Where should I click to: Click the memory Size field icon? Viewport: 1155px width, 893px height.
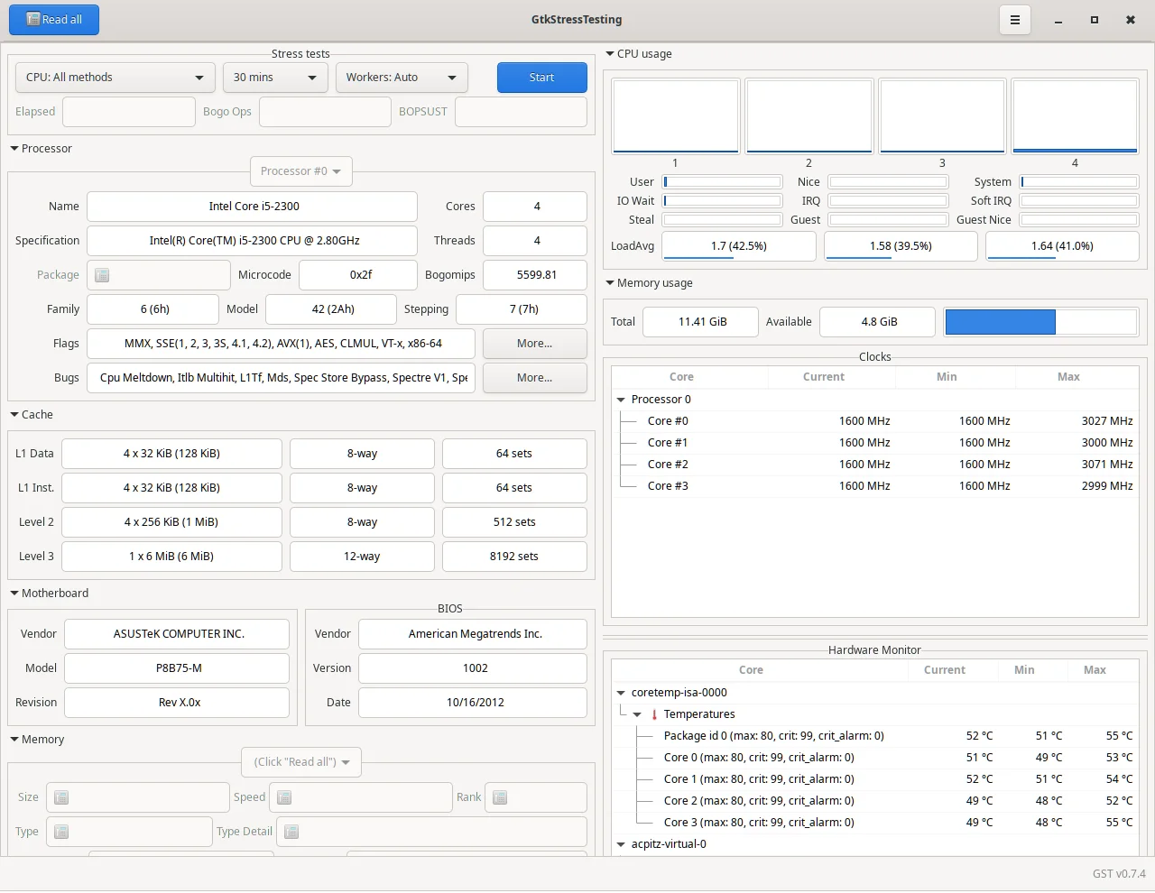click(61, 797)
